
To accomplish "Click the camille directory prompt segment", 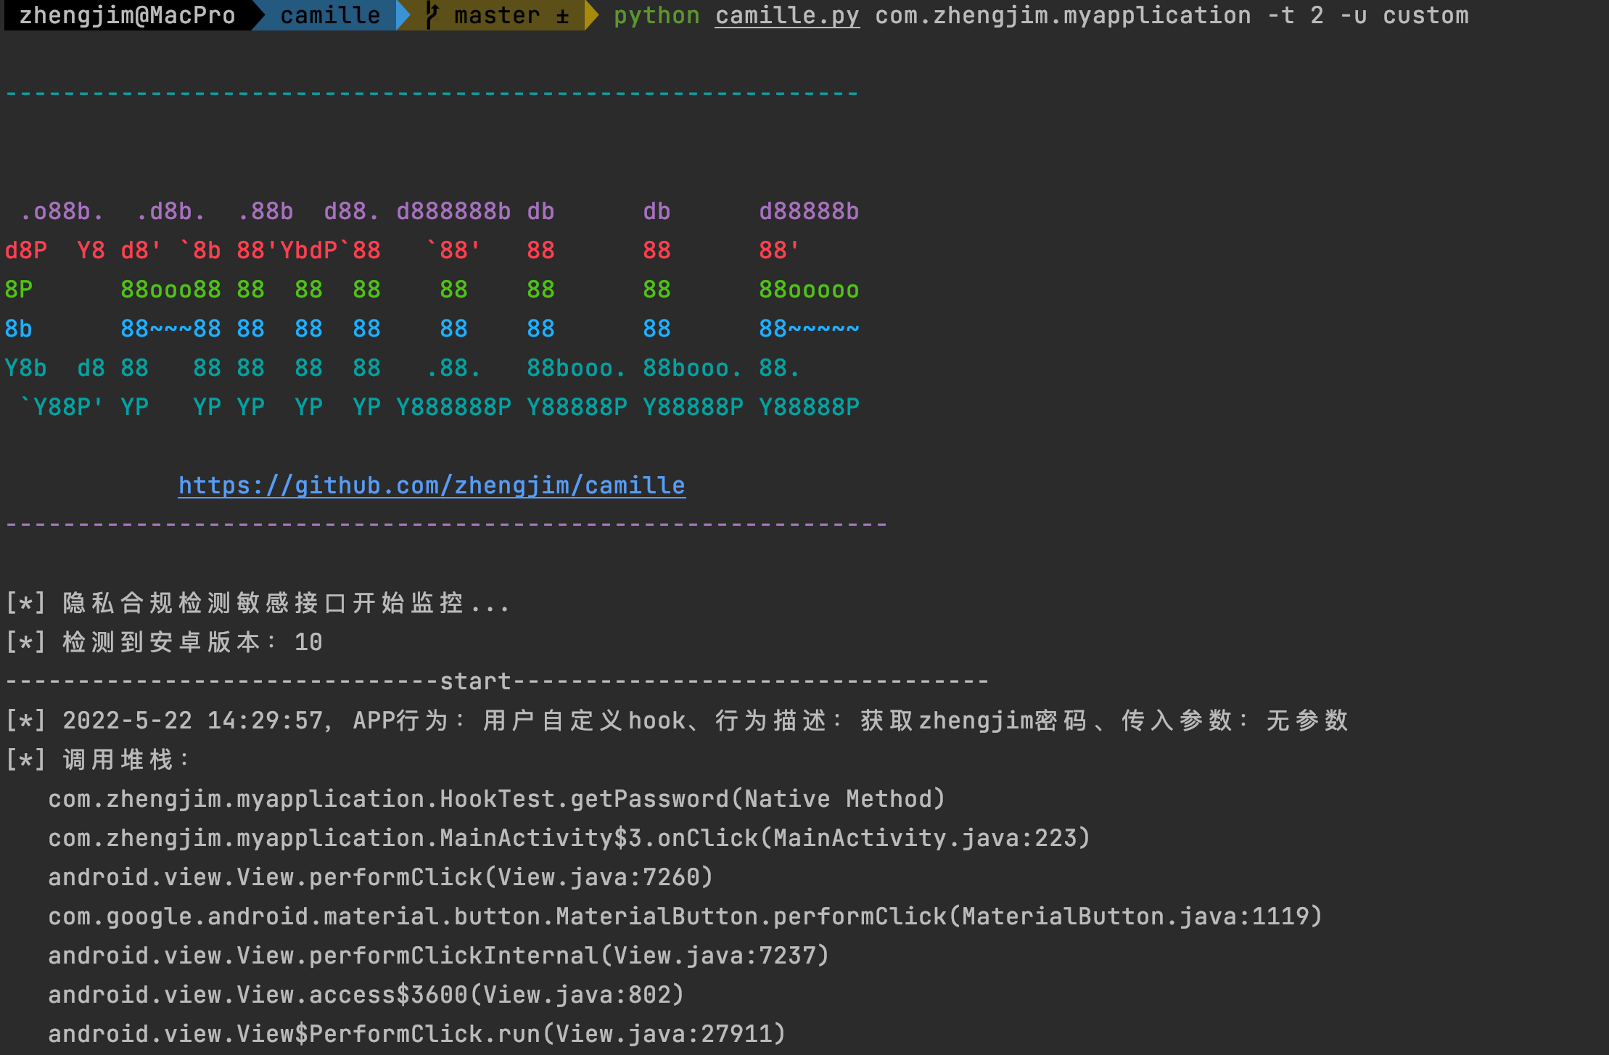I will (330, 15).
